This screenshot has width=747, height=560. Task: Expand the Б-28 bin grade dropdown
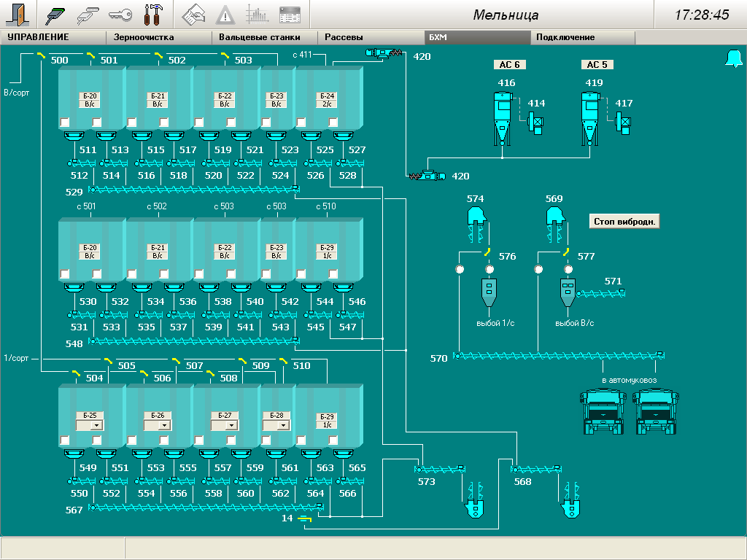click(x=284, y=425)
